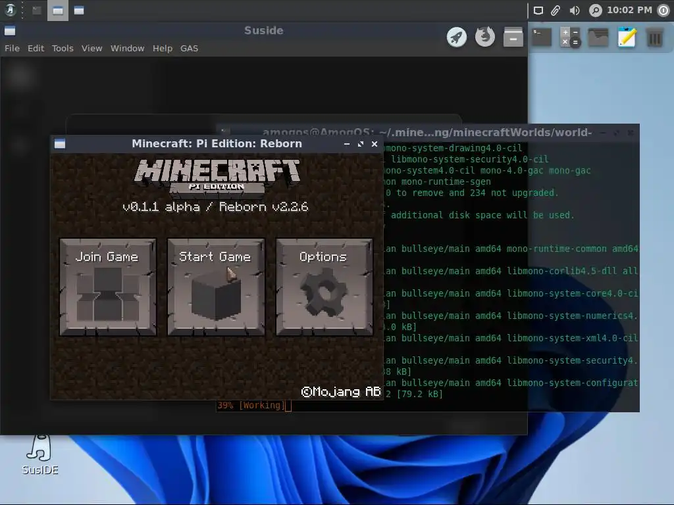The image size is (674, 505).
Task: Open the SusIDE desktop shortcut
Action: tap(40, 455)
